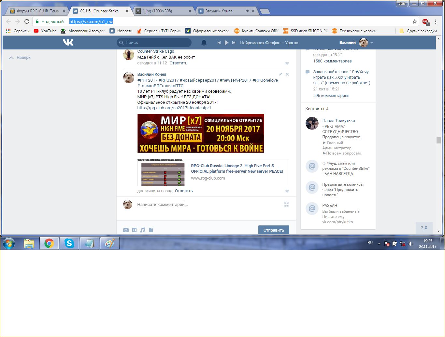This screenshot has width=445, height=337.
Task: Open the Сериалы ТУТ bookmark
Action: 159,31
